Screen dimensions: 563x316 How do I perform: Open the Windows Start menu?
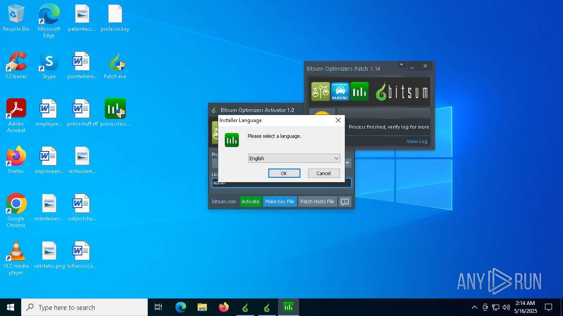coord(11,307)
